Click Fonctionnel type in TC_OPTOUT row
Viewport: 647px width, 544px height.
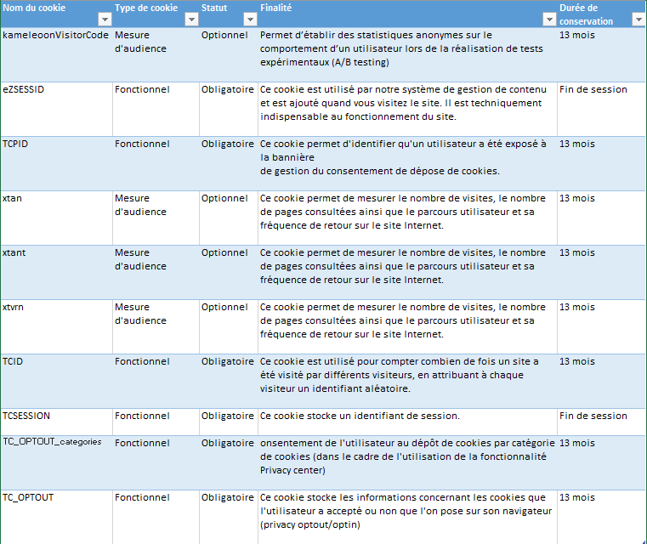(156, 517)
